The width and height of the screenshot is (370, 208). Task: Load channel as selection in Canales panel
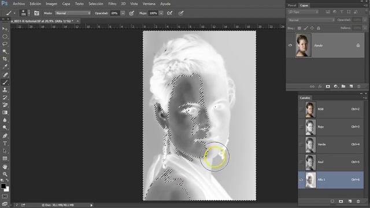coord(332,201)
